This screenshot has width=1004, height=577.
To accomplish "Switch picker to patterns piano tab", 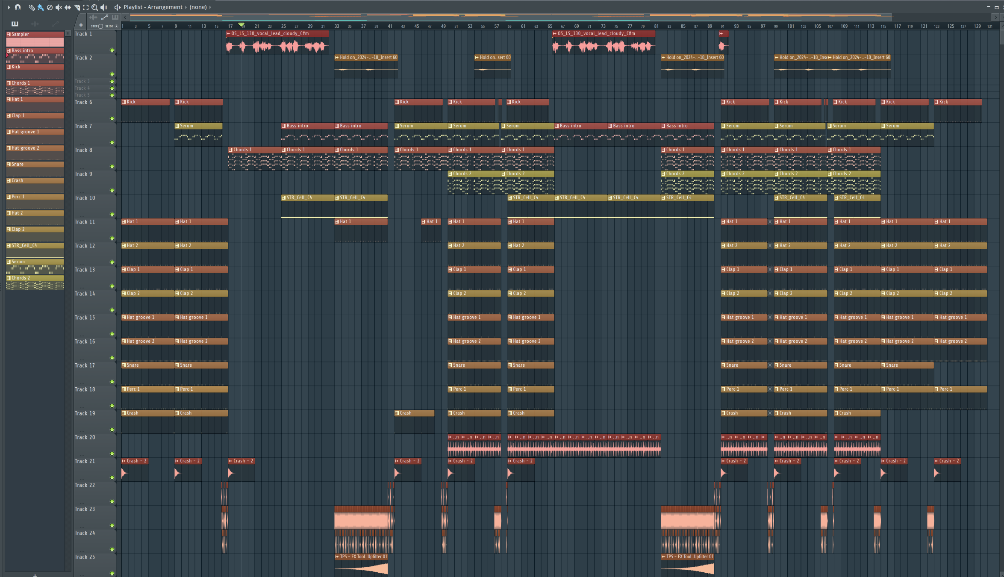I will click(15, 24).
